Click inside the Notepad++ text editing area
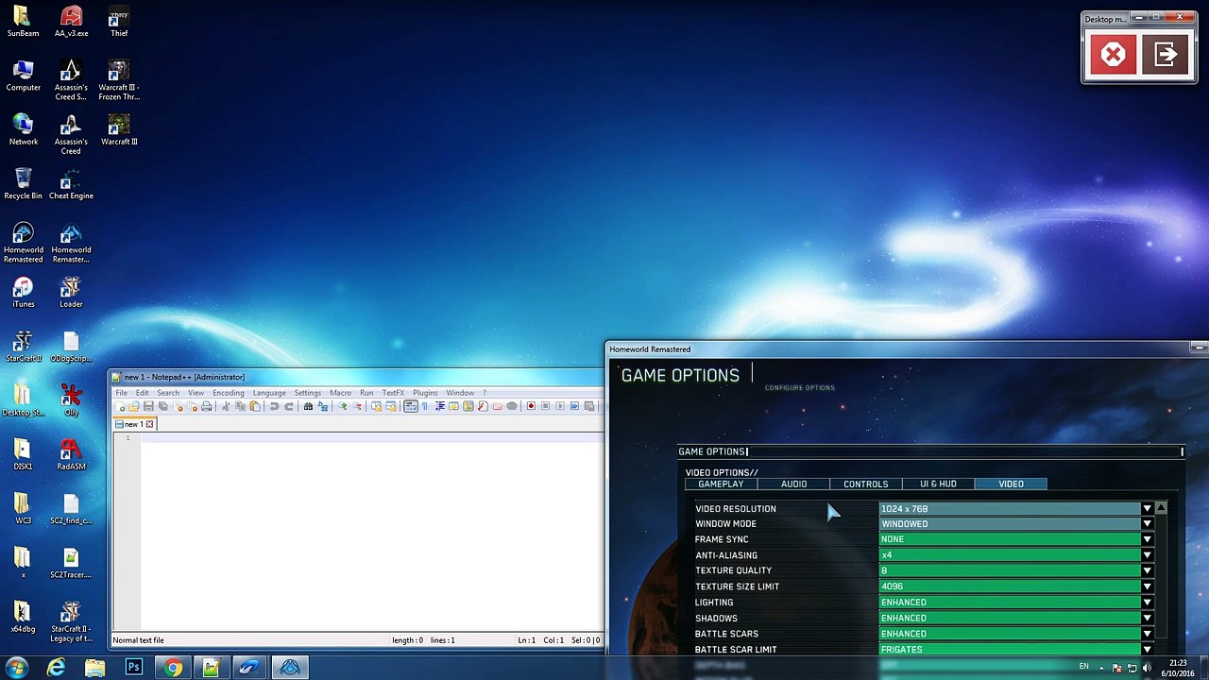This screenshot has height=680, width=1209. coord(373,534)
